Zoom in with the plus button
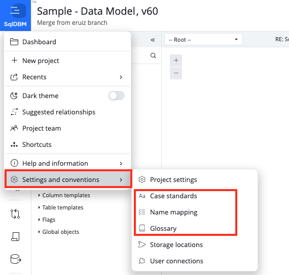Image resolution: width=289 pixels, height=275 pixels. (x=176, y=60)
